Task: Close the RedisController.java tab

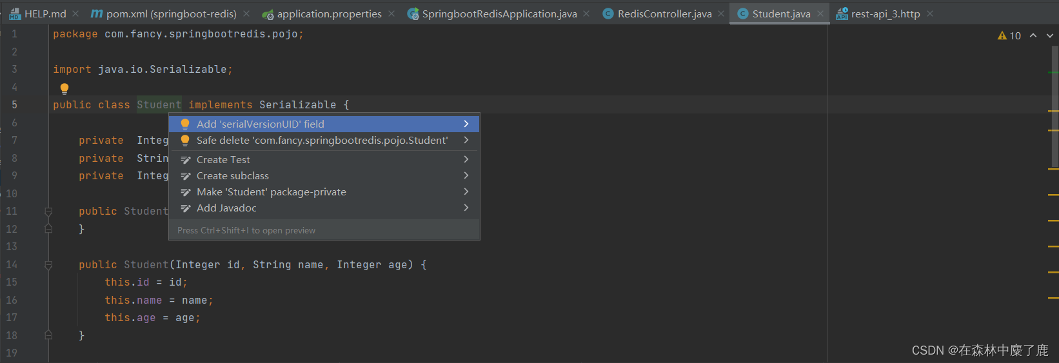Action: [x=721, y=14]
